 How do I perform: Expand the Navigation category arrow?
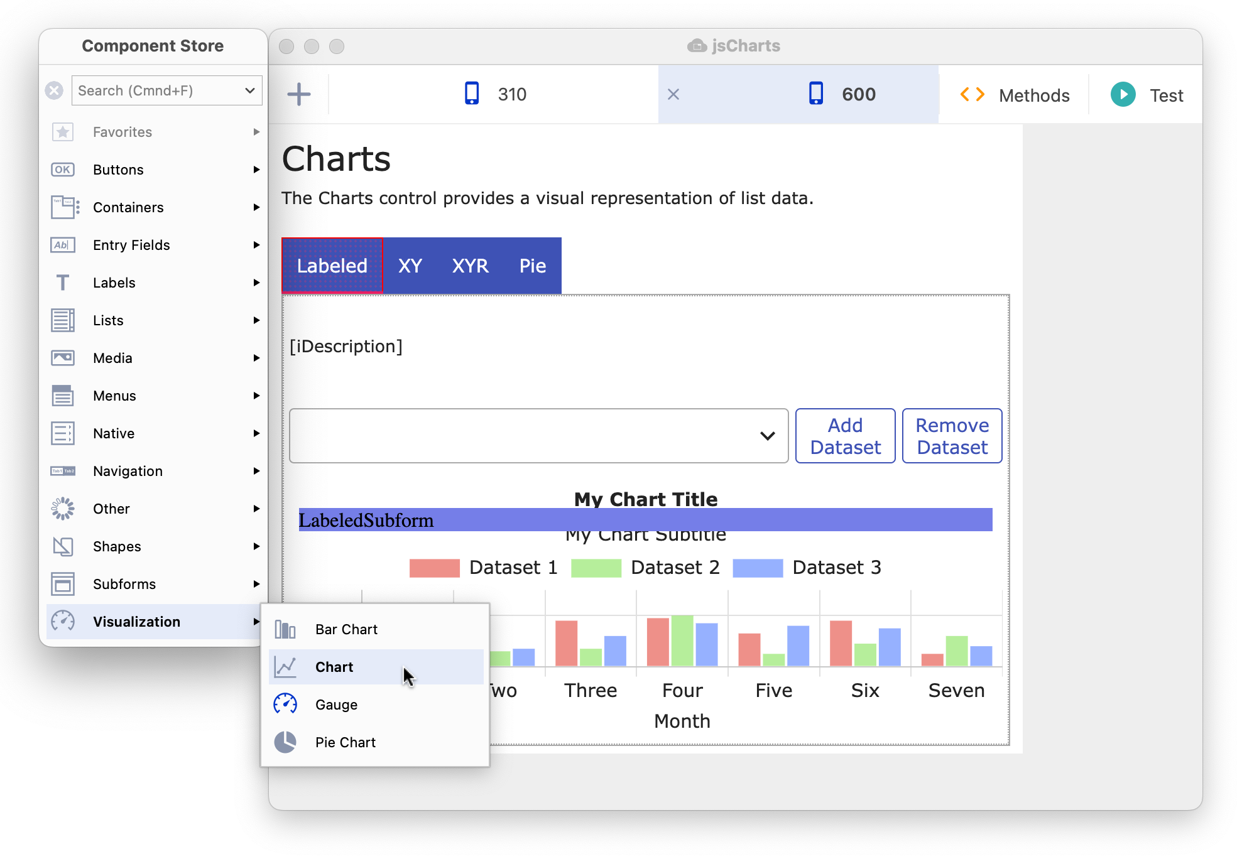[x=256, y=471]
